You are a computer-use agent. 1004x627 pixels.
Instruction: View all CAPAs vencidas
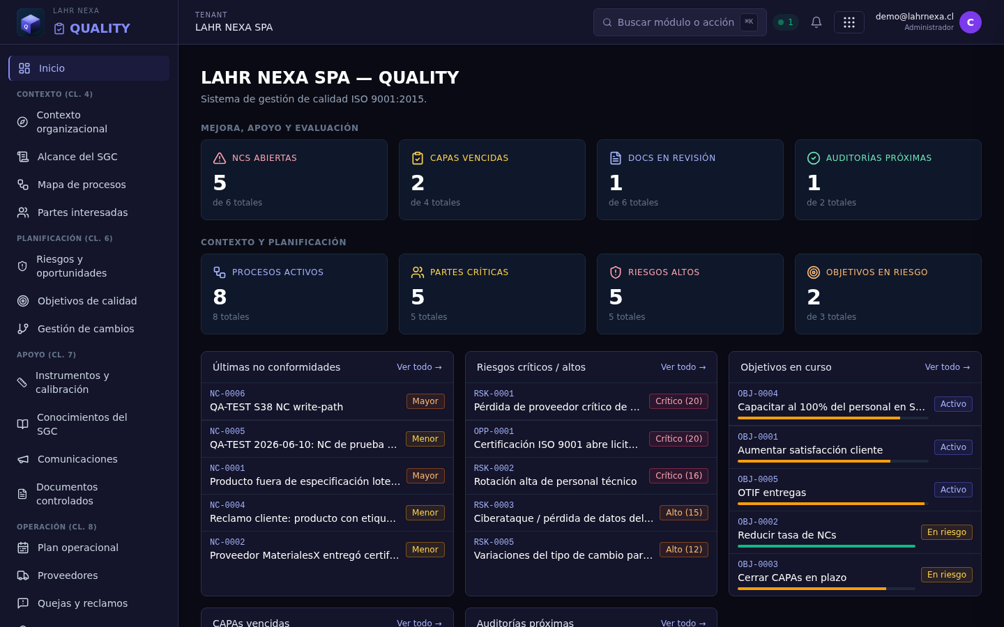(x=419, y=622)
